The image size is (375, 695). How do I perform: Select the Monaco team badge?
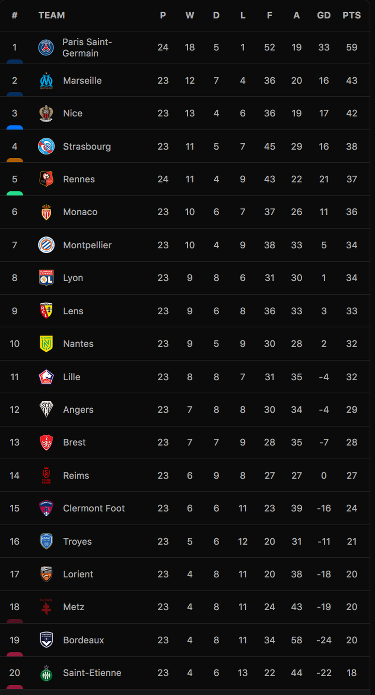(x=46, y=212)
